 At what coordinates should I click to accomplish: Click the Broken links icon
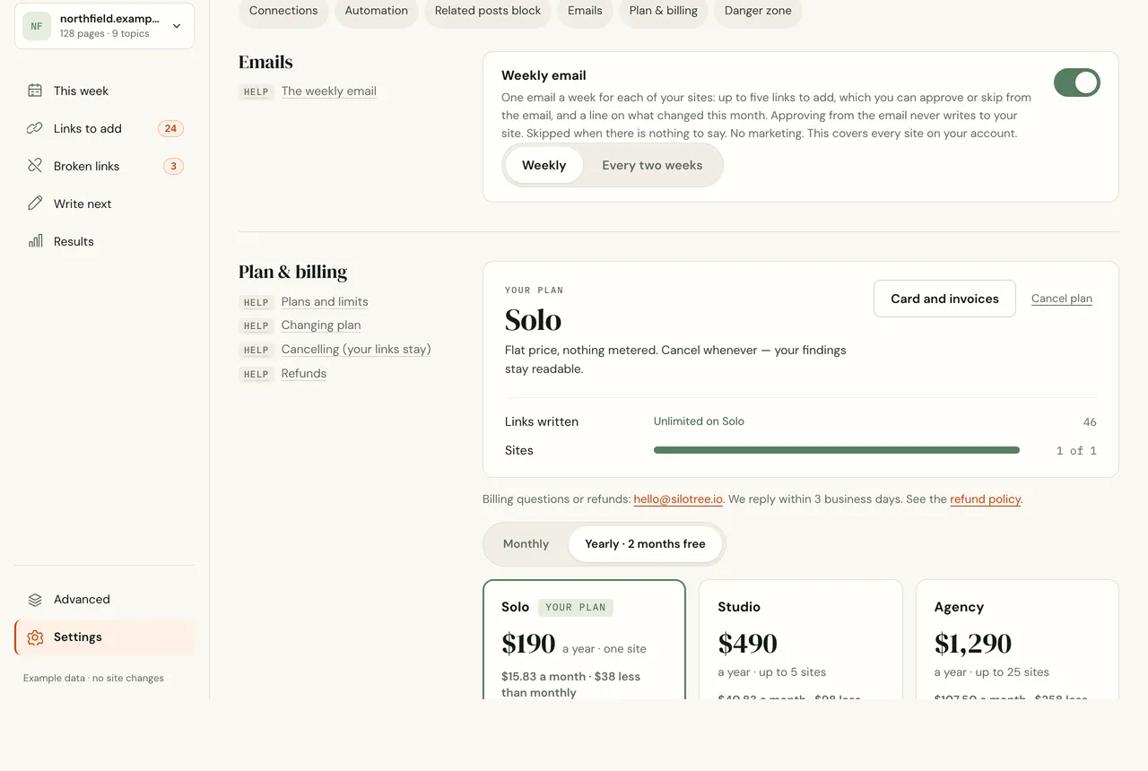[35, 166]
